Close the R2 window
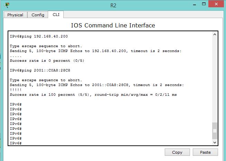226x161 pixels. point(216,4)
